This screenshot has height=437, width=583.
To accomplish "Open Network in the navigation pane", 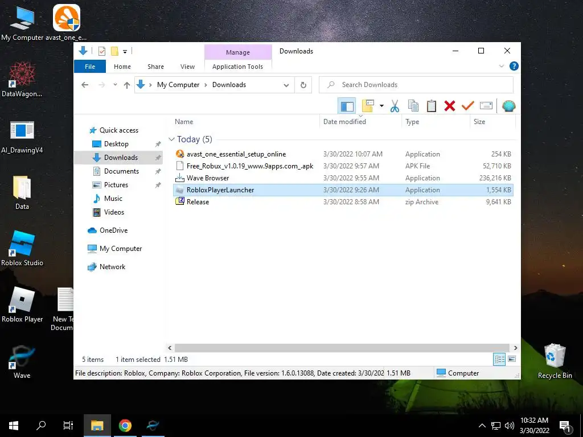I will pyautogui.click(x=112, y=267).
